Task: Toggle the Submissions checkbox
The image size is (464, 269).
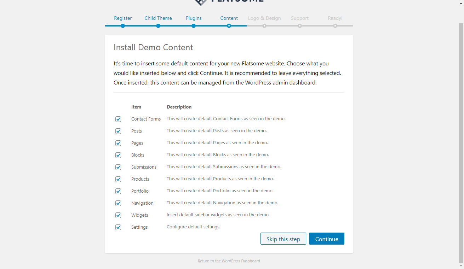Action: 118,167
